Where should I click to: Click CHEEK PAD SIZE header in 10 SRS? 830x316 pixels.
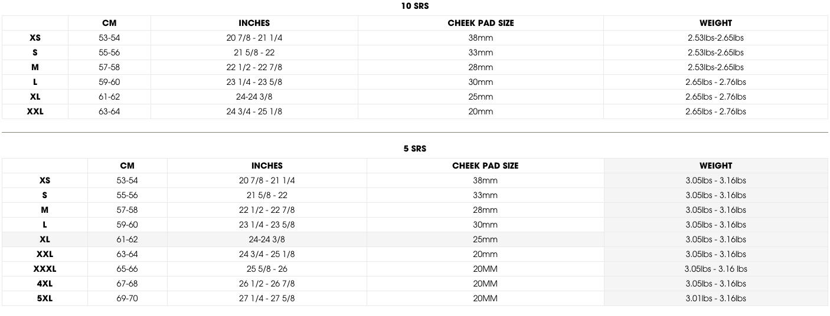481,23
